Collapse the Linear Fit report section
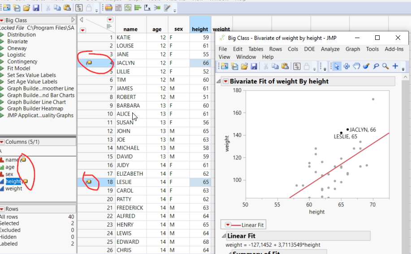Image resolution: width=411 pixels, height=254 pixels. (223, 236)
